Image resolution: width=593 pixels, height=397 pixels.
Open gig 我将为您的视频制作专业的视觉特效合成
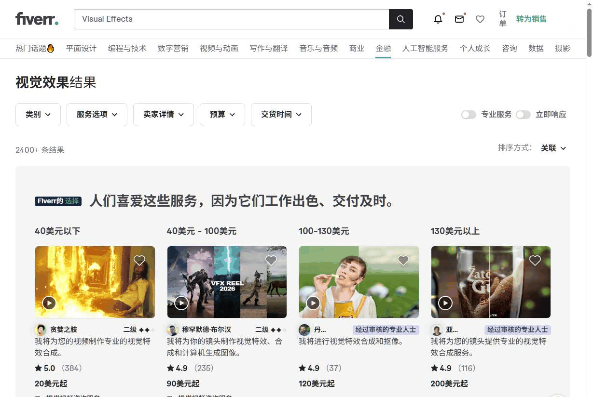[x=93, y=347]
